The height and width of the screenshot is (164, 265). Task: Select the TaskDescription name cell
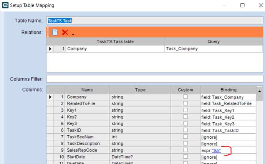click(87, 143)
